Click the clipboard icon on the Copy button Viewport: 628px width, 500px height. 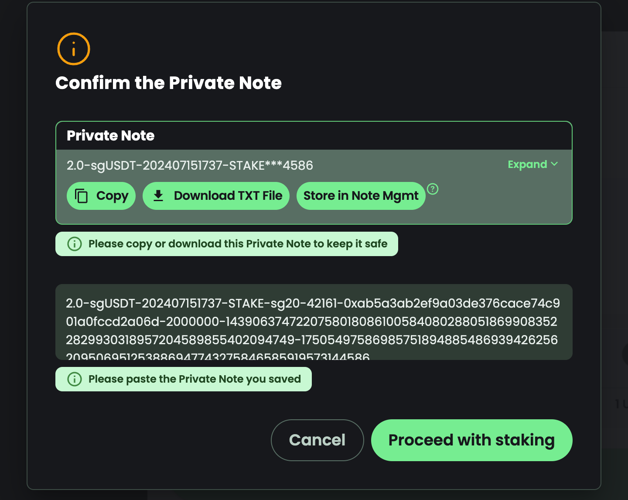(82, 196)
